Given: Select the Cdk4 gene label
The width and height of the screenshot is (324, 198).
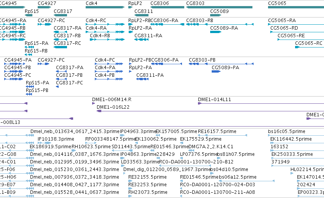Looking at the screenshot, I should (x=91, y=3).
